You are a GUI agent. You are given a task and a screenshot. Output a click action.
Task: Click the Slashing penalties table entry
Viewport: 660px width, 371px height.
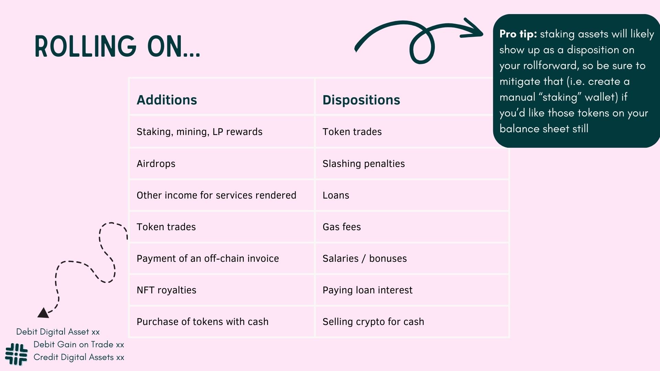click(x=363, y=162)
